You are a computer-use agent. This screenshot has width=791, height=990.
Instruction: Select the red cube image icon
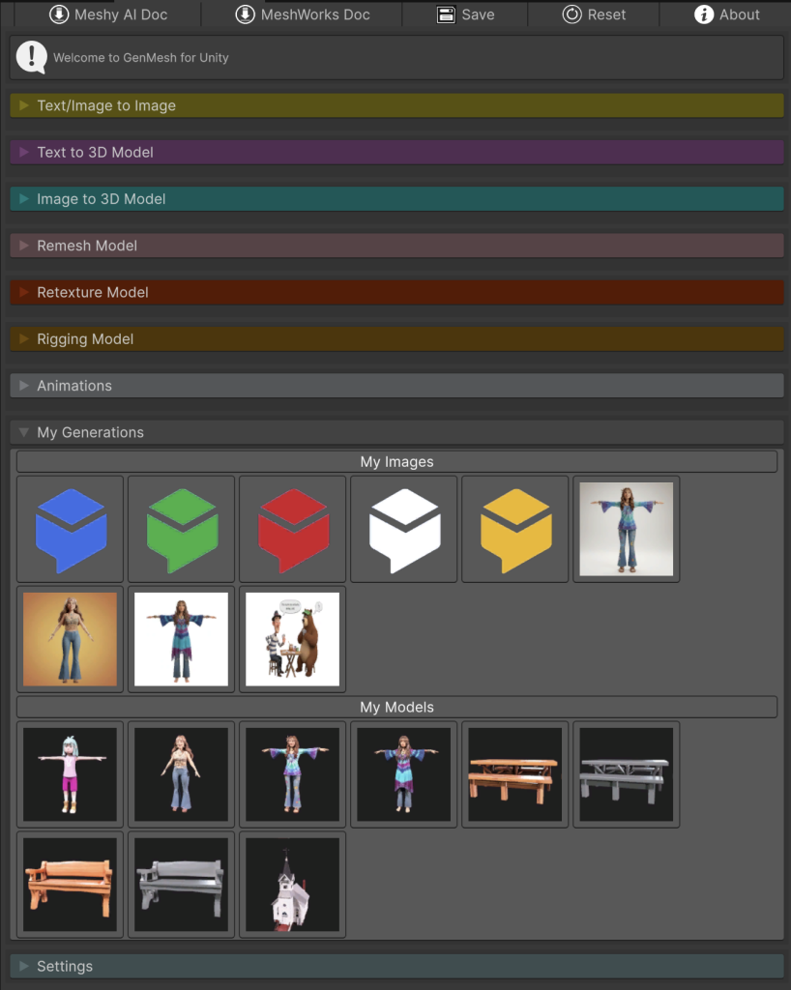(293, 529)
